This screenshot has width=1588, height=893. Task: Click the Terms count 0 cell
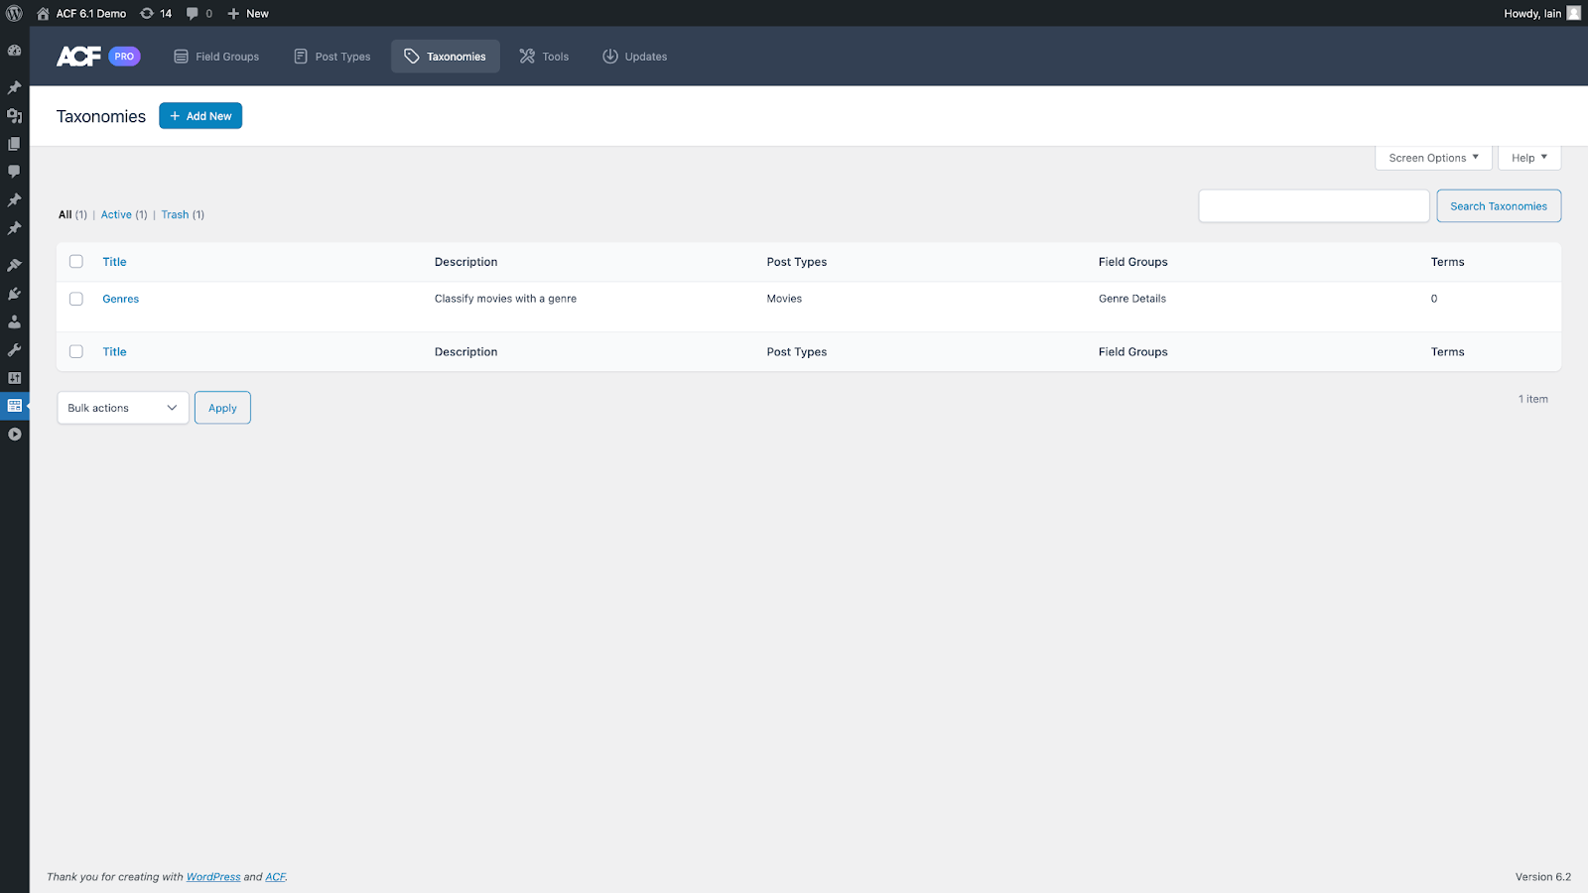tap(1434, 299)
